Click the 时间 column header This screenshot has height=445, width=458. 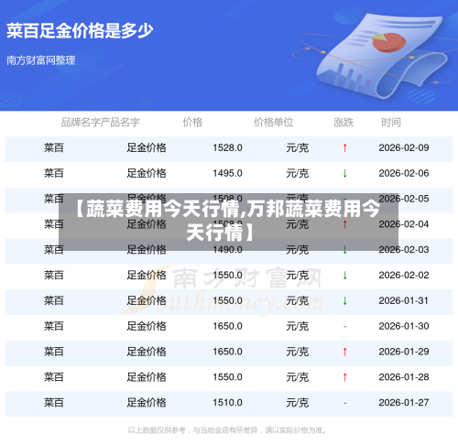pyautogui.click(x=391, y=123)
